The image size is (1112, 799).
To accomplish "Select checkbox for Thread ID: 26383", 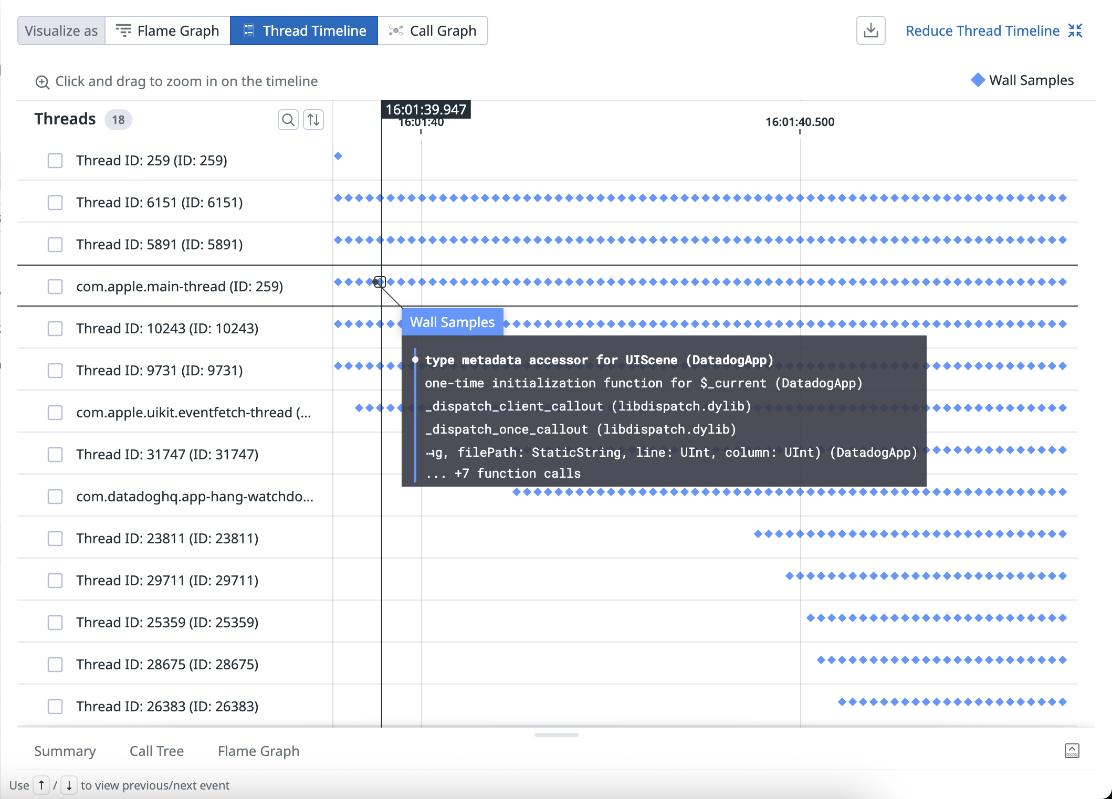I will pyautogui.click(x=55, y=707).
